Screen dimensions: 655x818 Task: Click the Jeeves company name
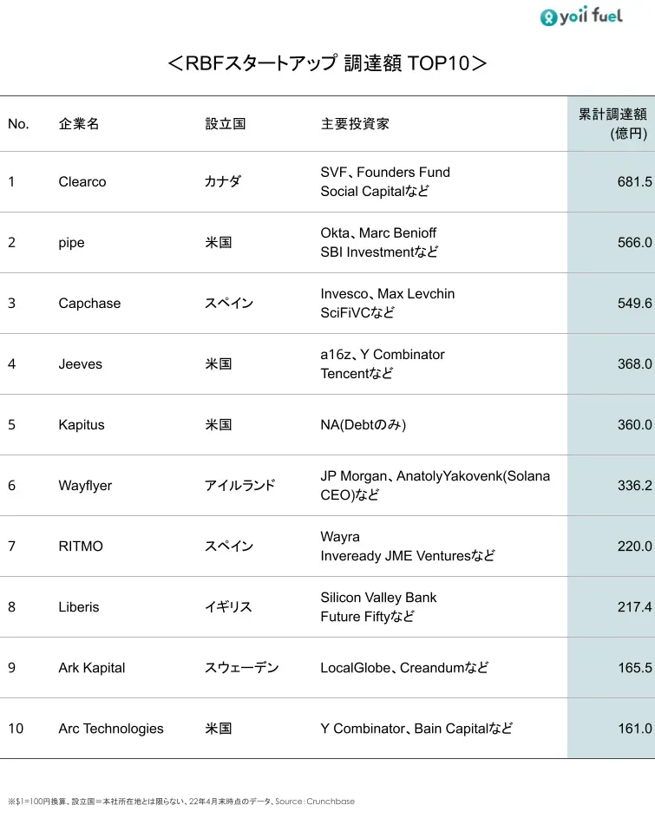[x=81, y=363]
